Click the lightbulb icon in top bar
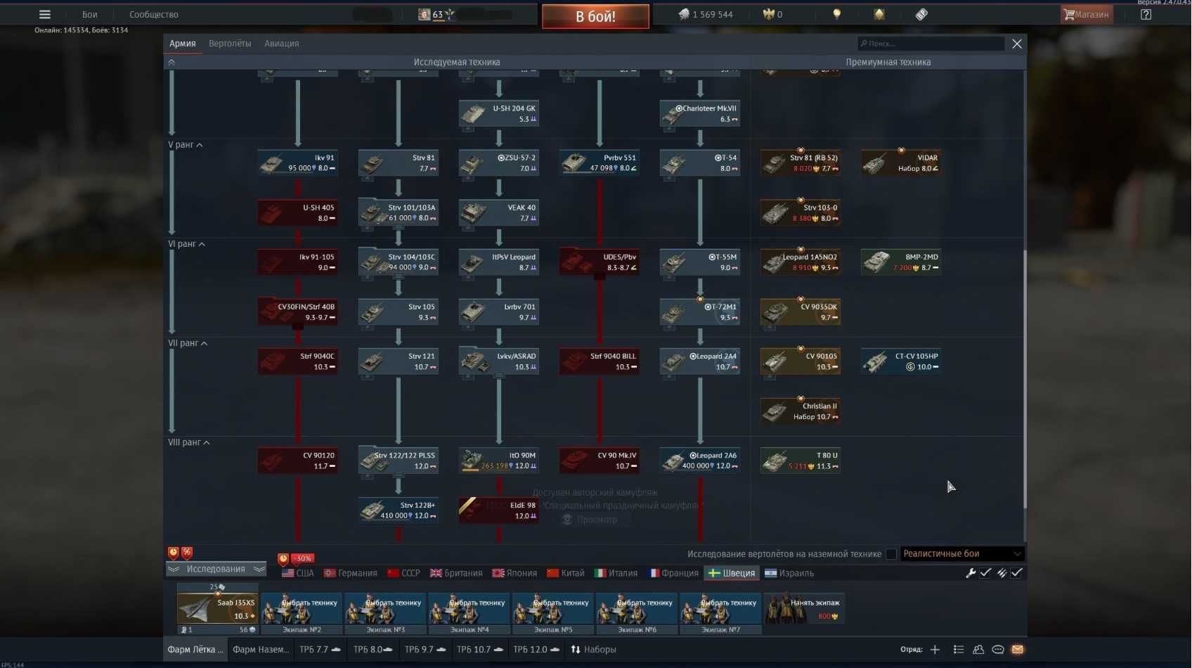Image resolution: width=1192 pixels, height=668 pixels. point(836,14)
